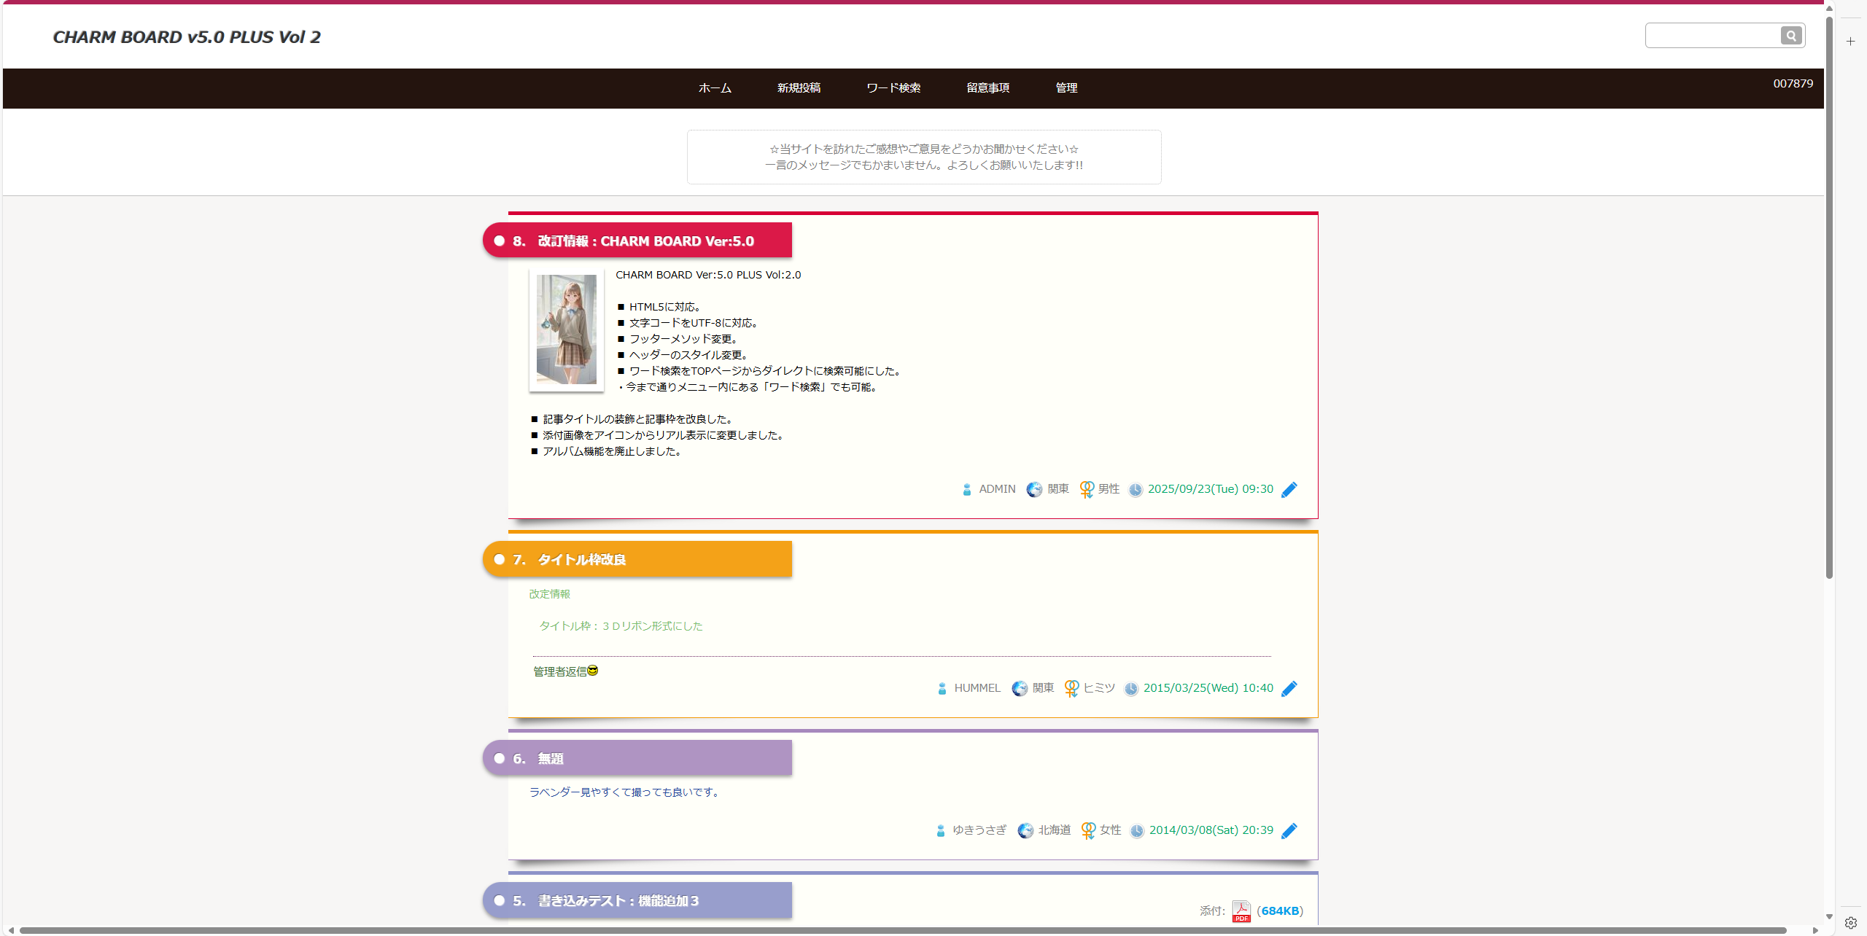
Task: Click the user icon beside ADMIN
Action: click(967, 490)
